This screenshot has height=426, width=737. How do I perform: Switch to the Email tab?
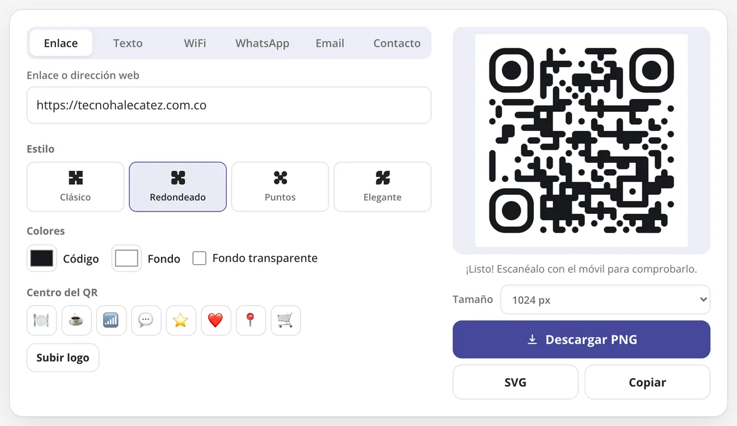tap(330, 43)
